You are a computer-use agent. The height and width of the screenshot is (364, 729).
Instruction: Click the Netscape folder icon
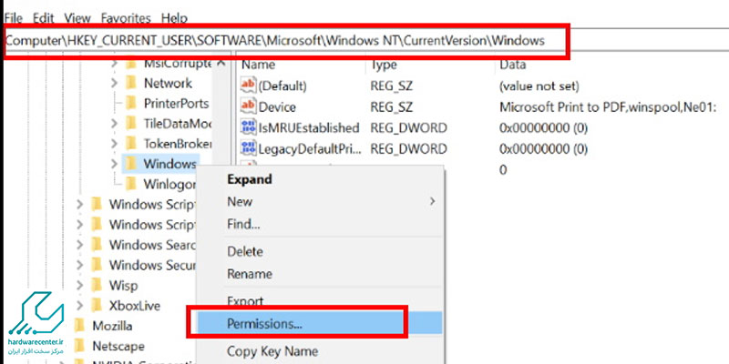[x=79, y=346]
